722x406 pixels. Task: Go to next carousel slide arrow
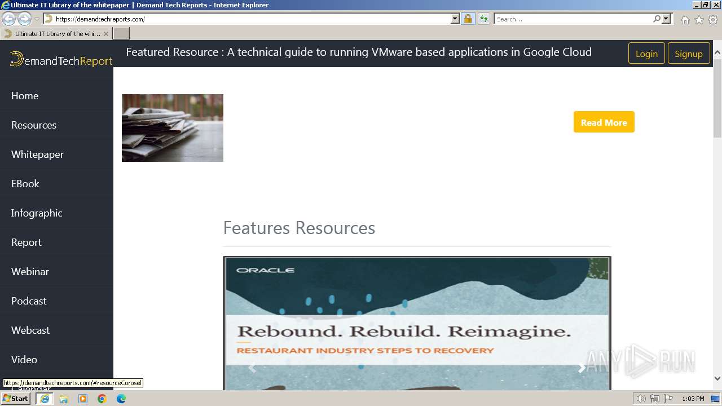coord(582,368)
